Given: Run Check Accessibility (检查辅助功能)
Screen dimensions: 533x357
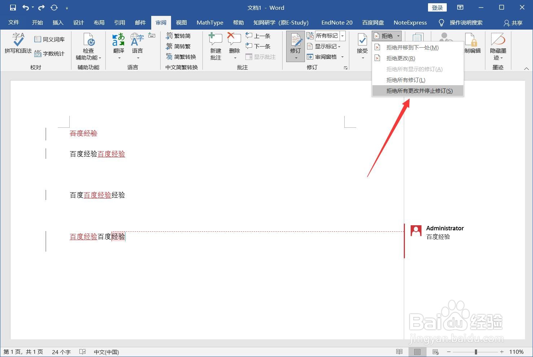Looking at the screenshot, I should [x=88, y=47].
